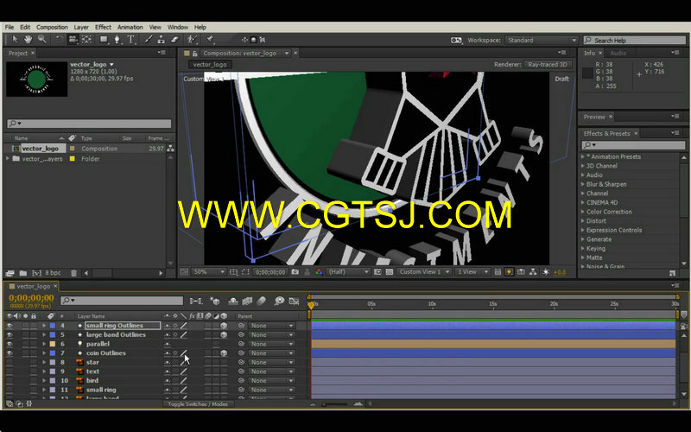The image size is (691, 432).
Task: Switch to the Audio panel tab
Action: [618, 53]
